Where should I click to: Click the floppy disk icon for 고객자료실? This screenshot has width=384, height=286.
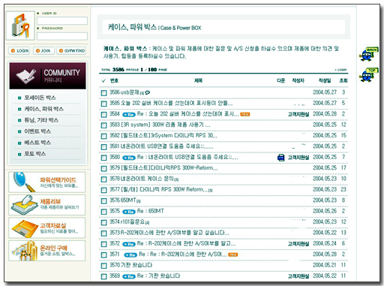point(25,228)
